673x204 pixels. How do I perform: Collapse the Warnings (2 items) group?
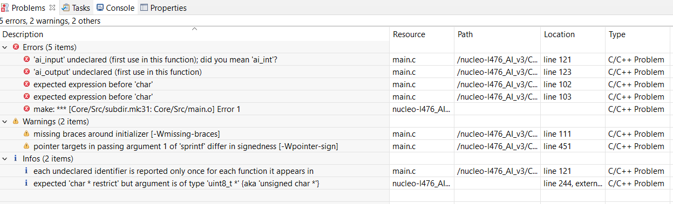(5, 122)
